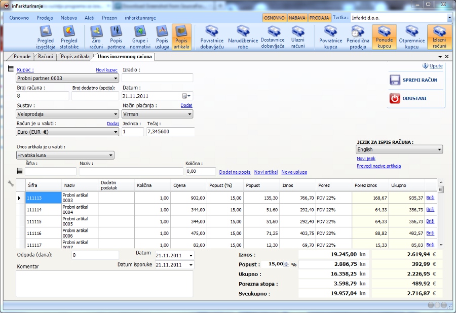Click the Novi jezik link
Screen dimensions: 456x313
(x=366, y=159)
